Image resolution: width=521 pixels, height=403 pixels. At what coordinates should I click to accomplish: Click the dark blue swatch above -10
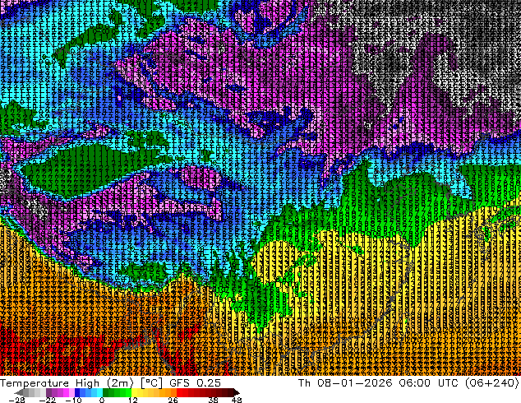click(x=77, y=392)
